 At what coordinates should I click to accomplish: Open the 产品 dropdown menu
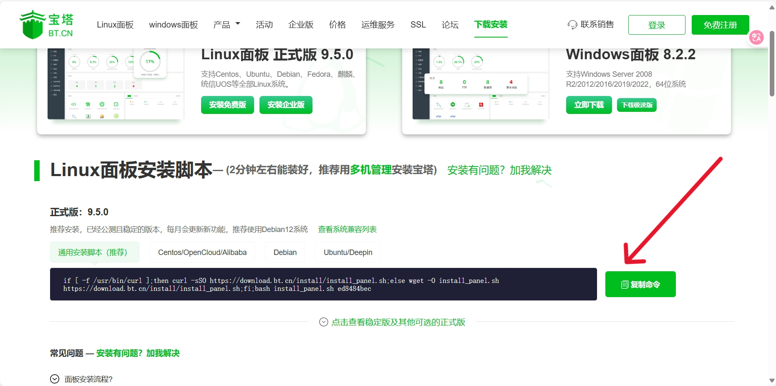[227, 25]
